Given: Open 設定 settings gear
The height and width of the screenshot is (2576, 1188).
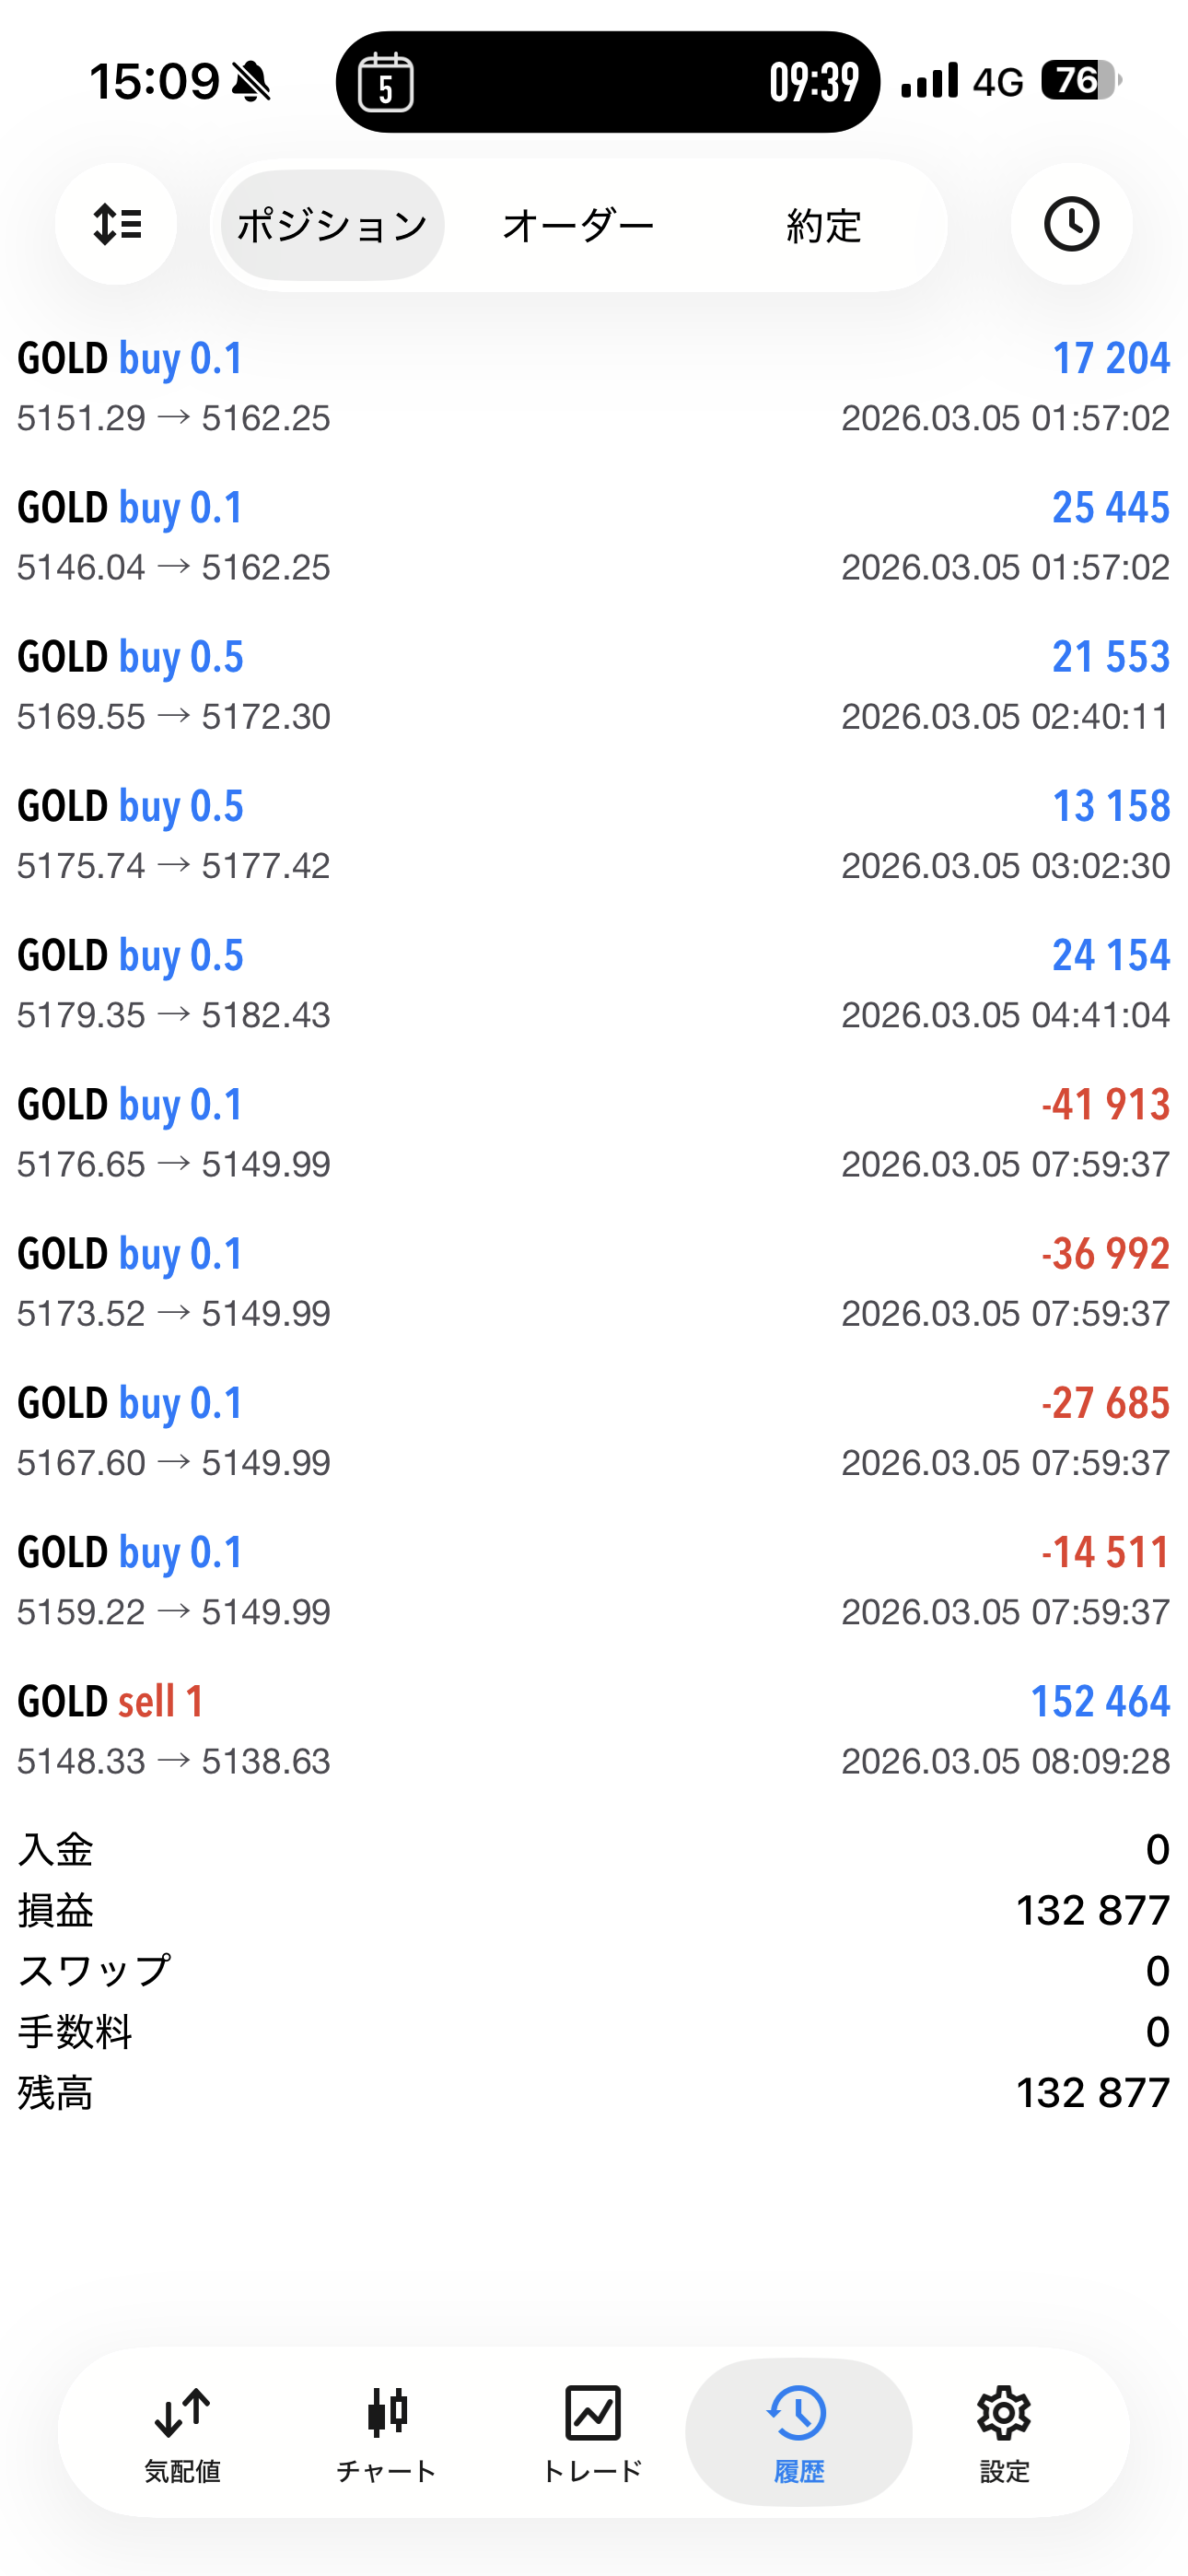Looking at the screenshot, I should (1004, 2432).
